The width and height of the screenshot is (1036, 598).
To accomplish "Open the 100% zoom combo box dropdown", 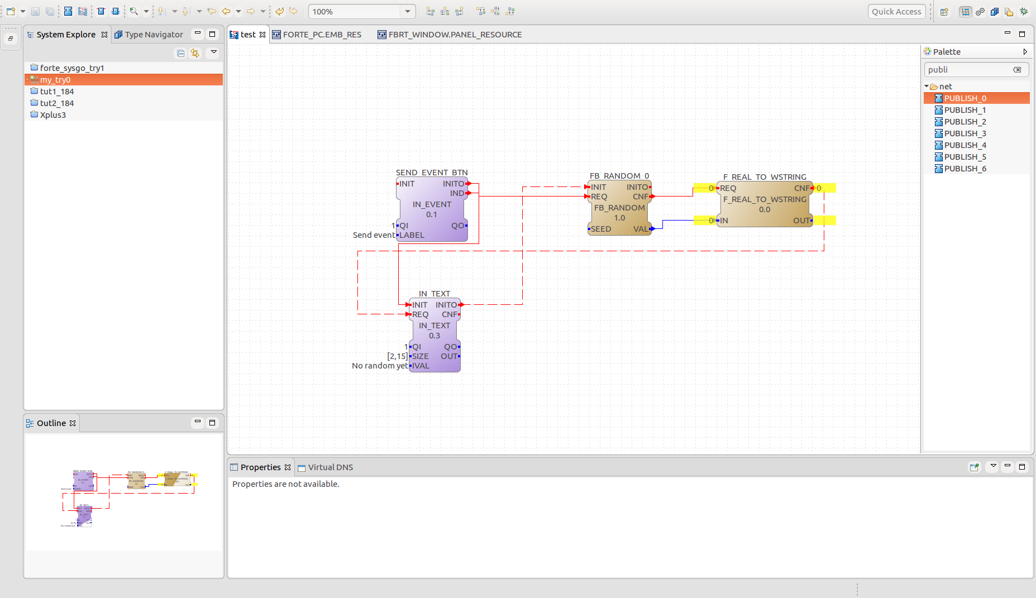I will point(408,11).
